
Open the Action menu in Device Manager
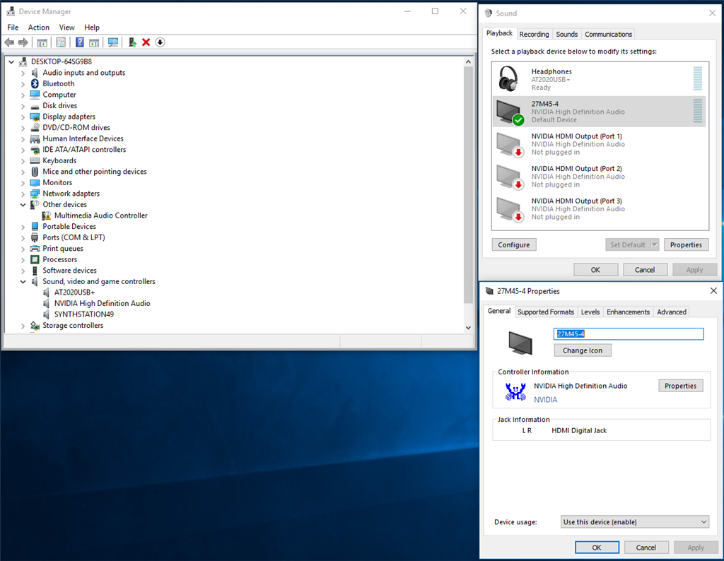(x=39, y=28)
